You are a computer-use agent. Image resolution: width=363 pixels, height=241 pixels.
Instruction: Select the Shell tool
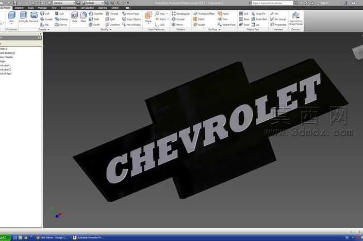coord(94,19)
